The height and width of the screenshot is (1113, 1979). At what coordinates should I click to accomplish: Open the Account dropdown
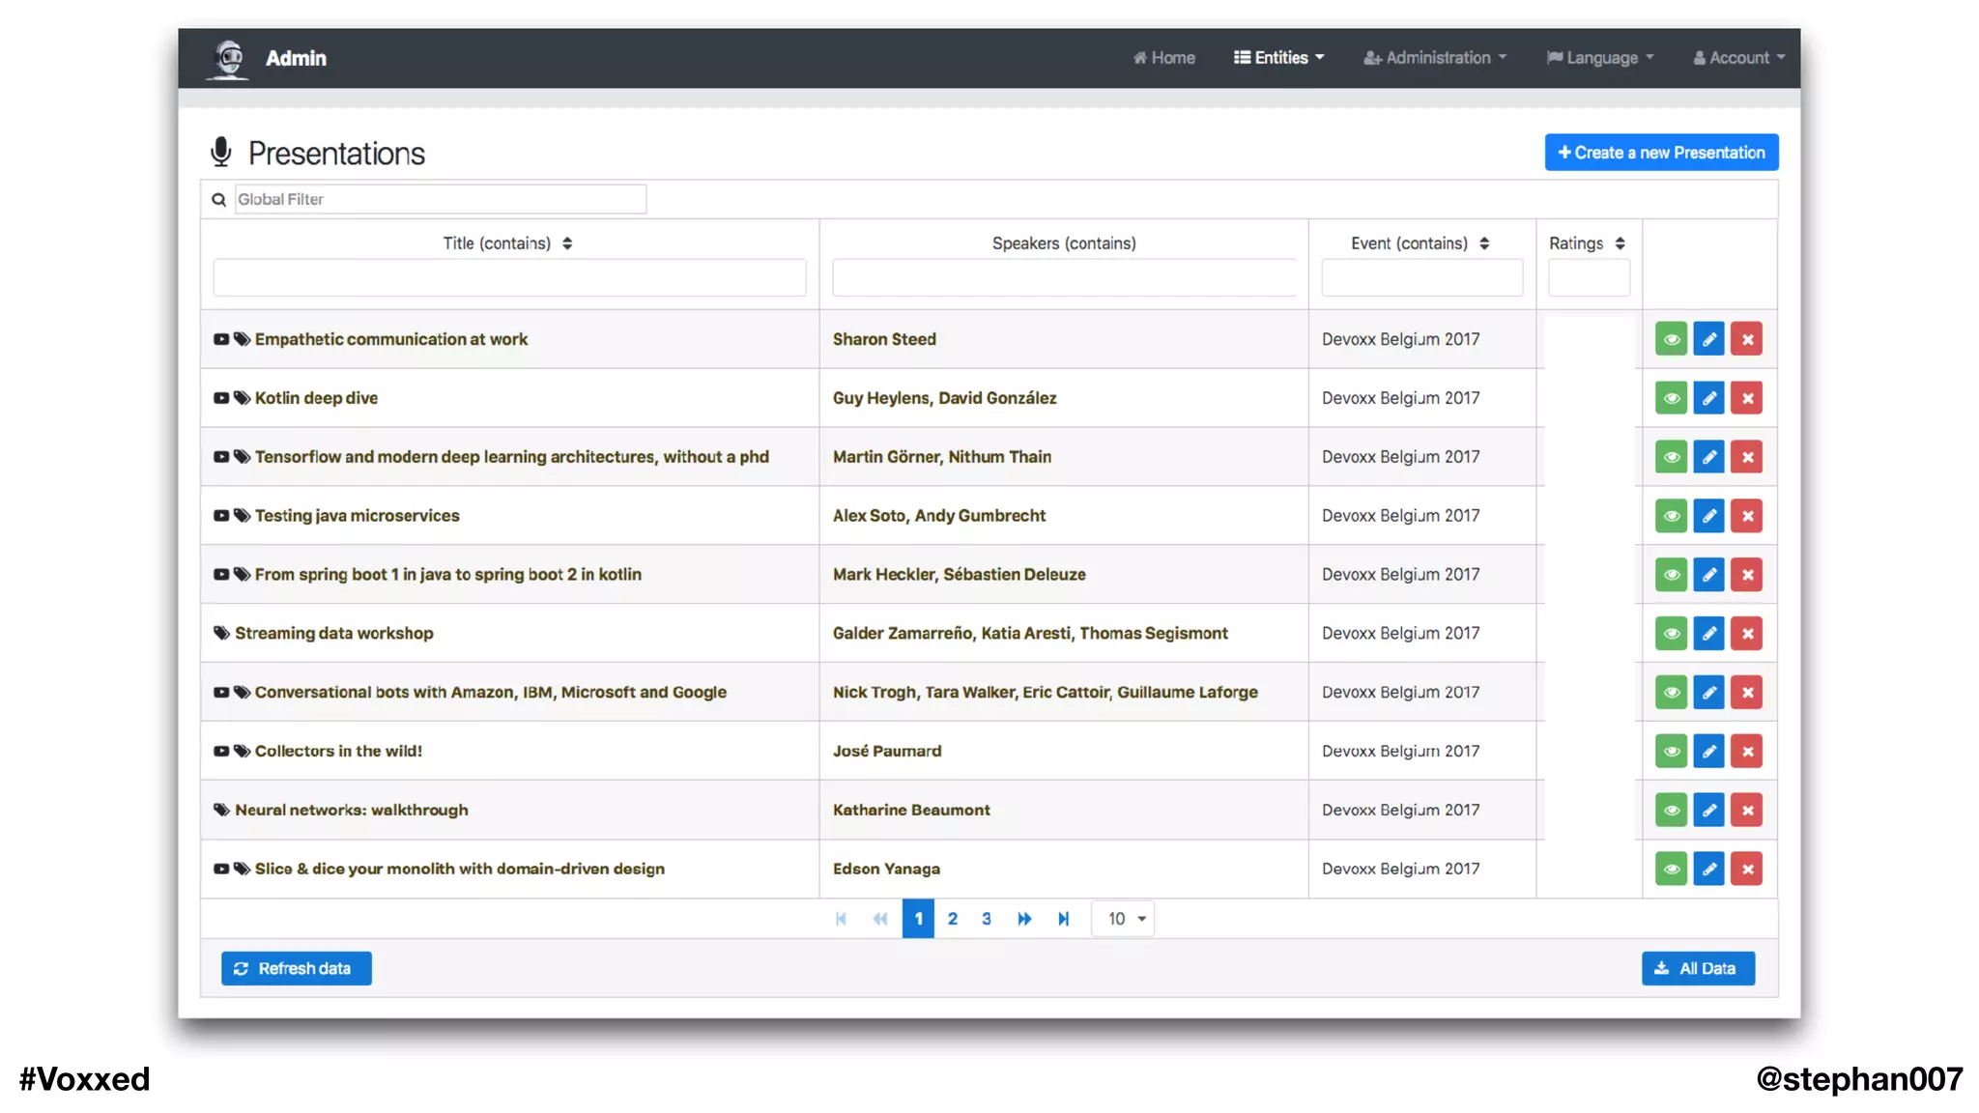pos(1738,58)
